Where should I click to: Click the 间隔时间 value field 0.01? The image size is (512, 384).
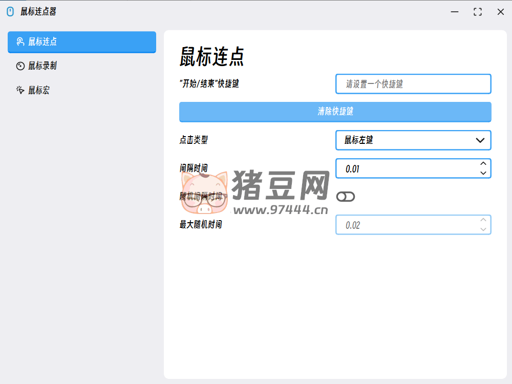(x=404, y=168)
